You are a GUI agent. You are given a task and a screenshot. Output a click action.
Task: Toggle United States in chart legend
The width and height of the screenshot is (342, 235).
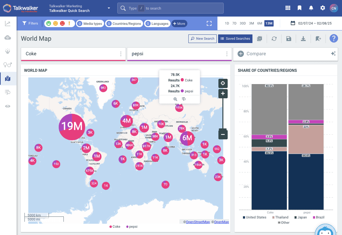(x=254, y=217)
